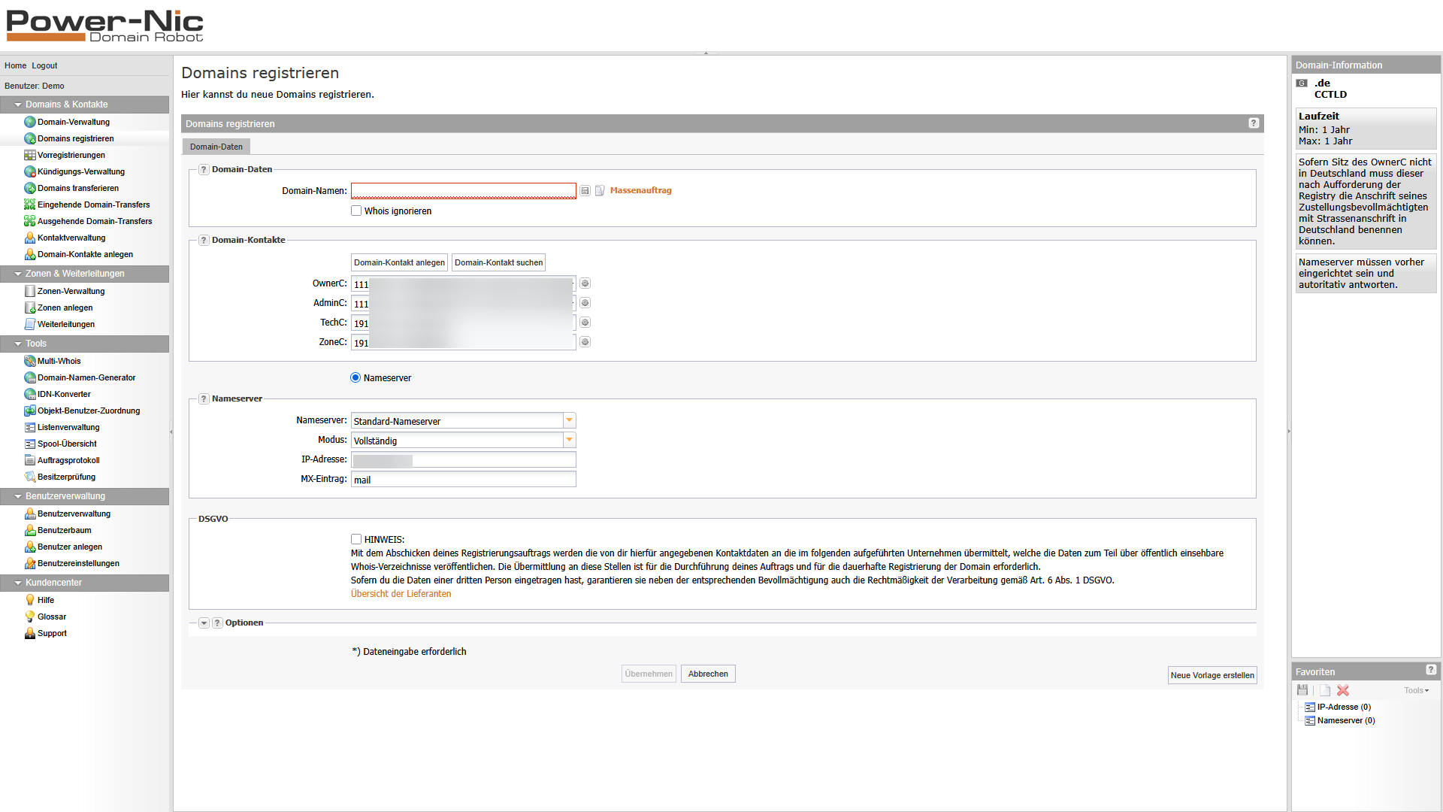This screenshot has height=812, width=1443.
Task: Open the Übersicht der Lieferanten link
Action: point(401,594)
